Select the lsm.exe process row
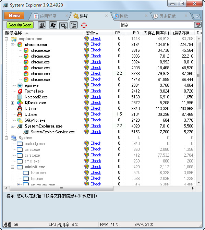Viewport: 205px width, 230px height. (99, 179)
